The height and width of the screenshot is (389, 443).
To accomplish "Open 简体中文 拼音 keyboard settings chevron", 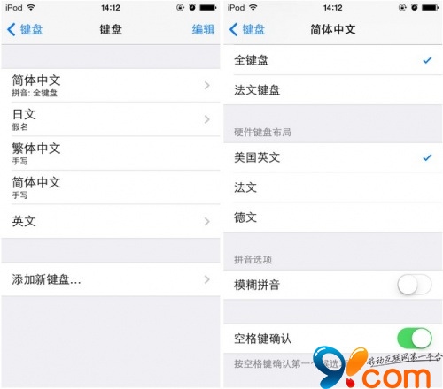I will tap(207, 86).
